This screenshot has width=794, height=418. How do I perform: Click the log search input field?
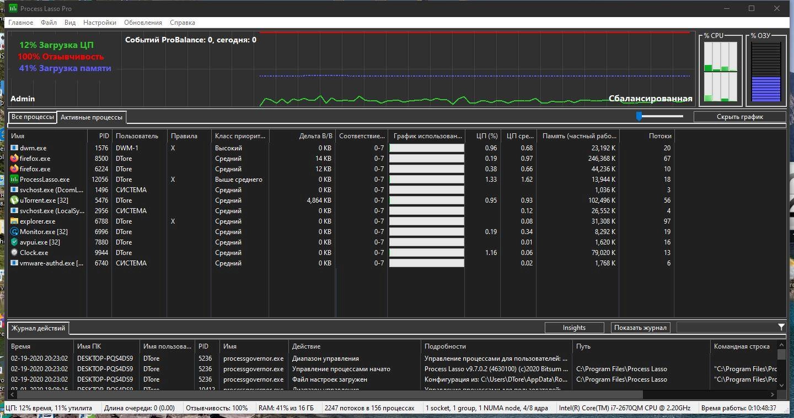(x=726, y=328)
